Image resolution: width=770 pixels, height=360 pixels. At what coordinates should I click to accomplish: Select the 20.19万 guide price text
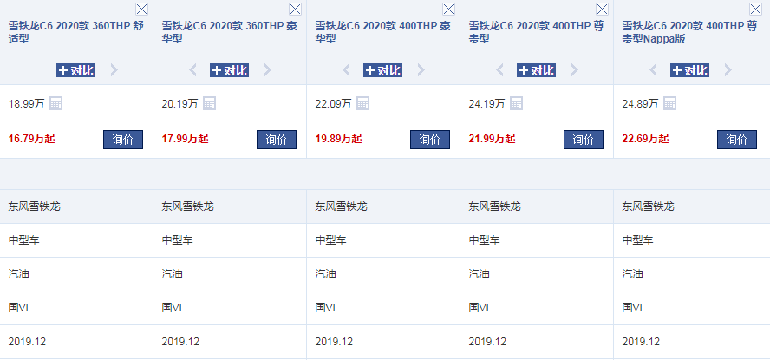[179, 103]
